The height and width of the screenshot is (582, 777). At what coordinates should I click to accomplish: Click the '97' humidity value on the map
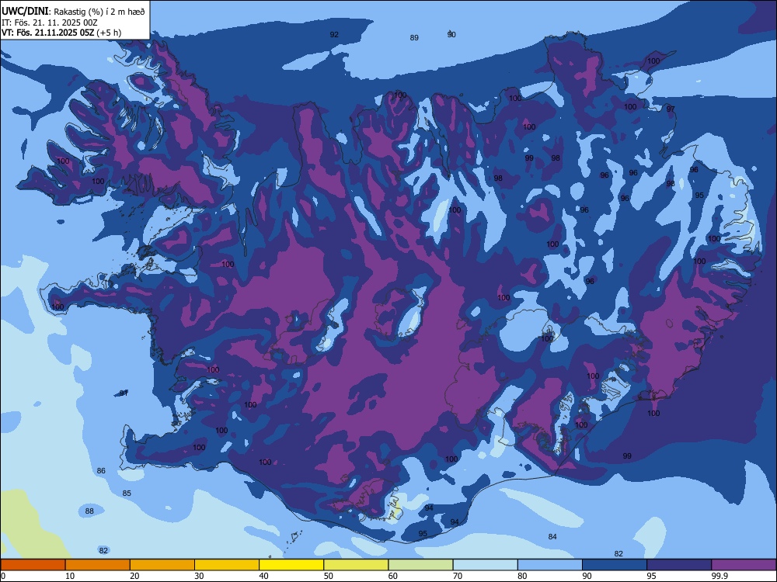[x=671, y=109]
